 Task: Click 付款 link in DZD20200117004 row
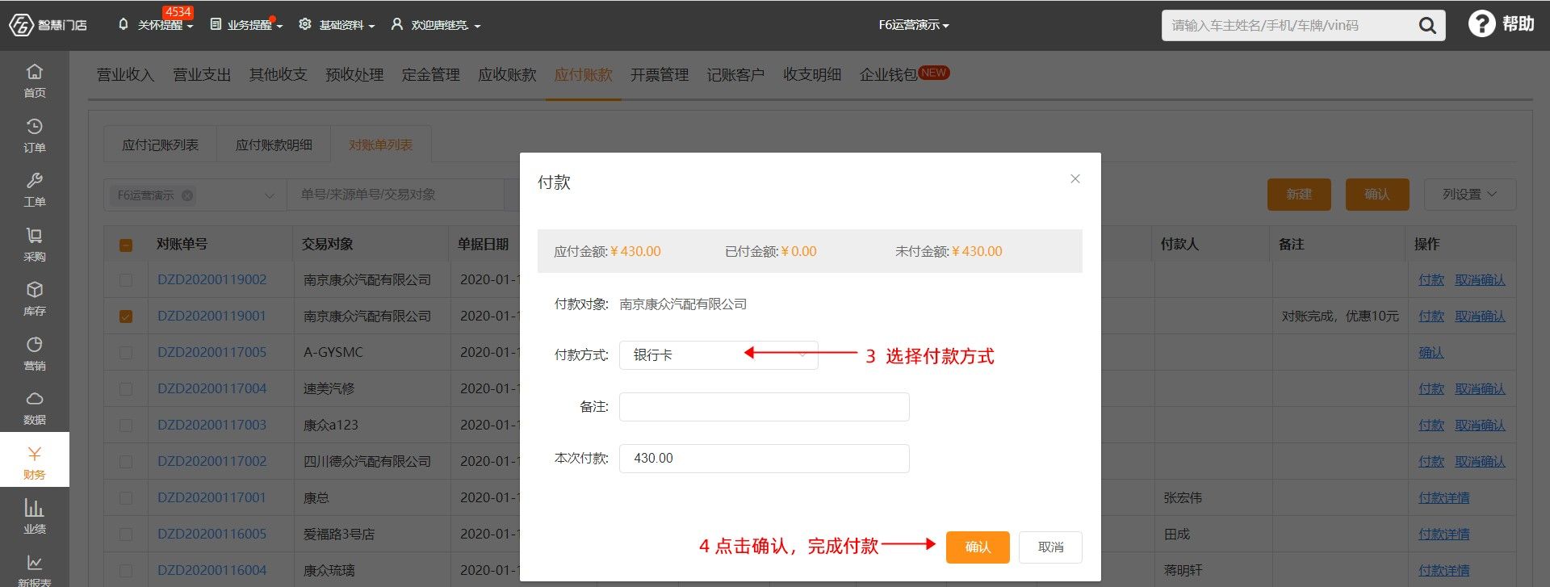tap(1431, 389)
